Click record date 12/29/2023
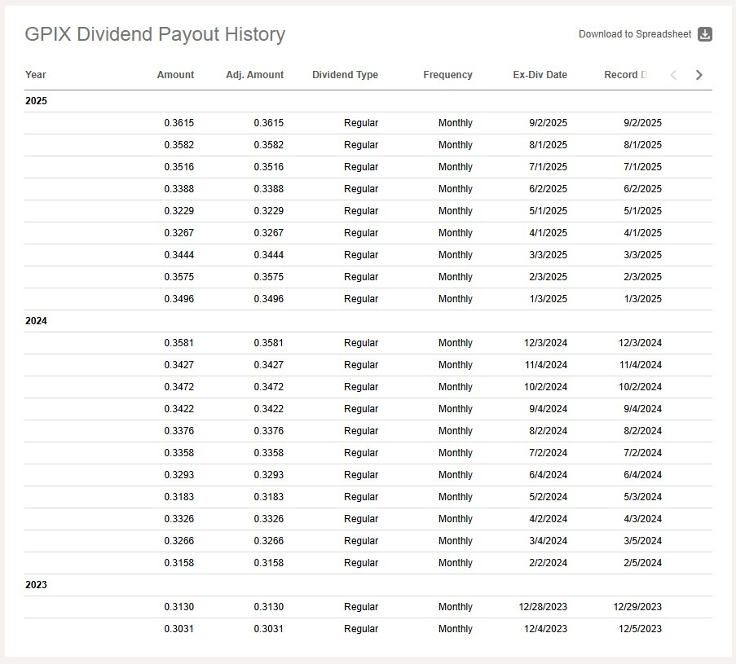The width and height of the screenshot is (736, 664). pos(637,607)
